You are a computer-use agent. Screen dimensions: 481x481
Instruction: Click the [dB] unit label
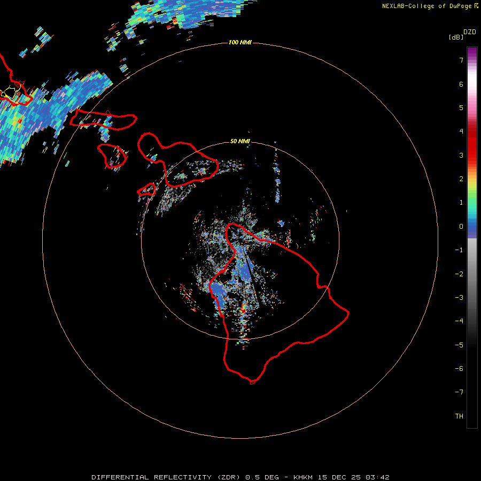456,37
